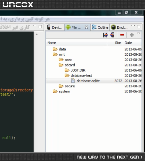The image size is (145, 161).
Task: Minimize the File Explorer panel view
Action: tap(133, 26)
